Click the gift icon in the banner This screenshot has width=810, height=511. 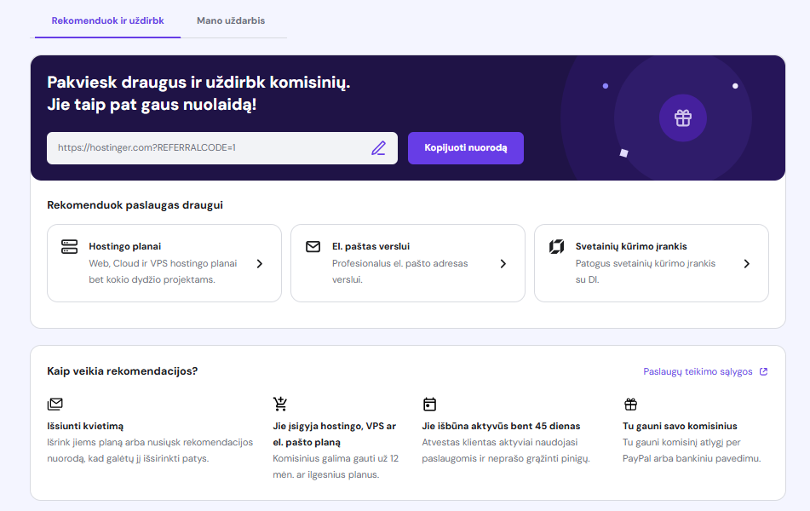[682, 118]
